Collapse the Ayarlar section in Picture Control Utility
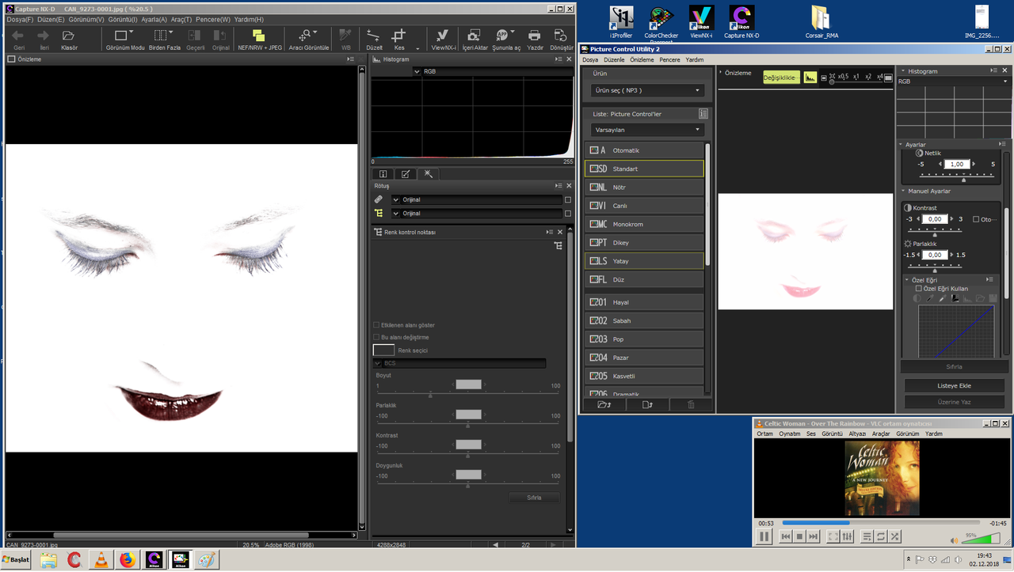This screenshot has width=1014, height=572. (x=902, y=145)
